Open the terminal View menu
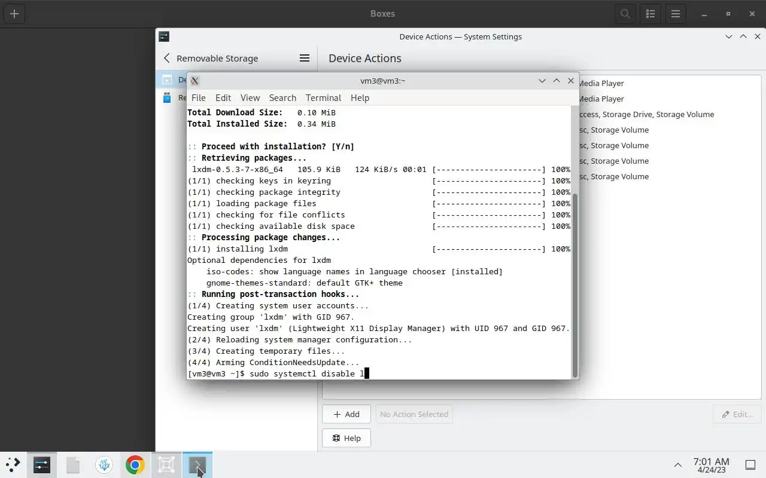The image size is (766, 478). click(x=250, y=98)
